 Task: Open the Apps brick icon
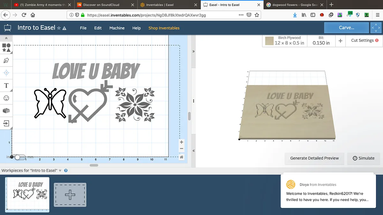[6, 111]
